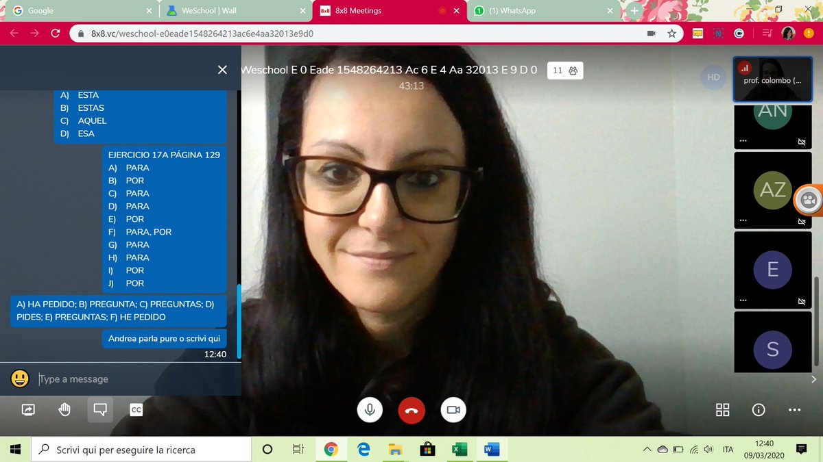Close the chat using the chat icon
Viewport: 823px width, 462px height.
(x=100, y=410)
